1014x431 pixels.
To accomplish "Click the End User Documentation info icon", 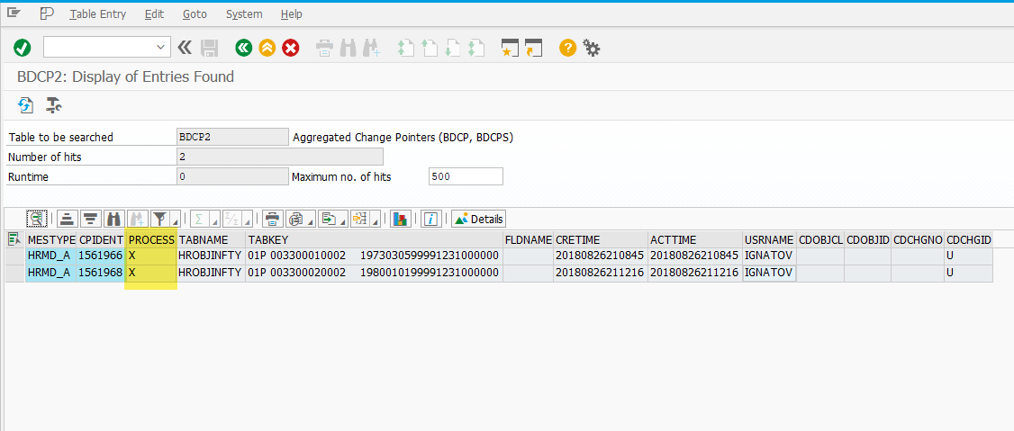I will click(431, 219).
